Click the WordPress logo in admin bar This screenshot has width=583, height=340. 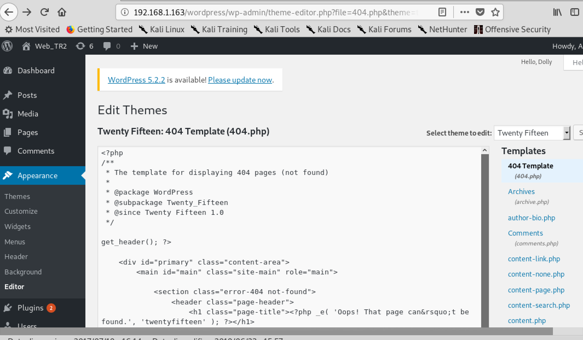click(7, 46)
